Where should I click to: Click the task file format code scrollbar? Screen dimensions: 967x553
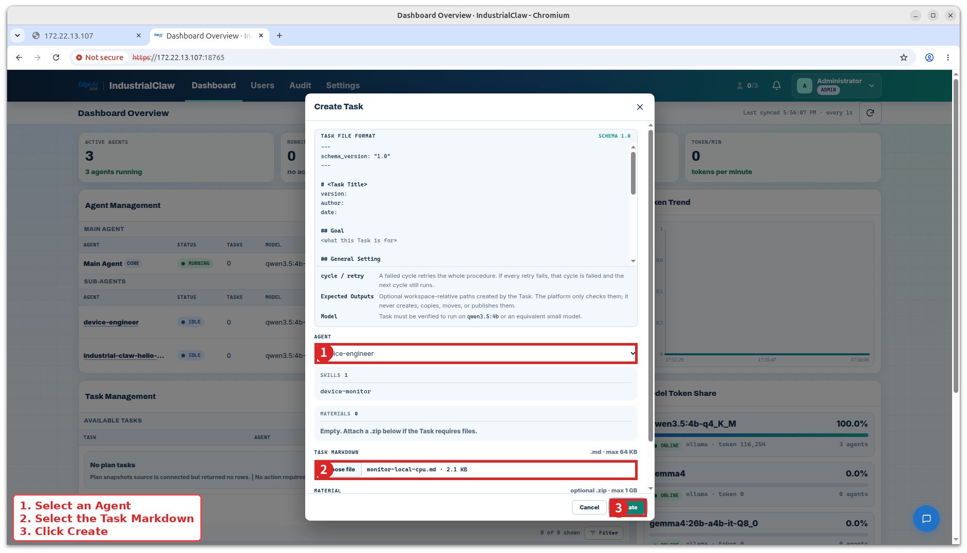click(x=633, y=173)
